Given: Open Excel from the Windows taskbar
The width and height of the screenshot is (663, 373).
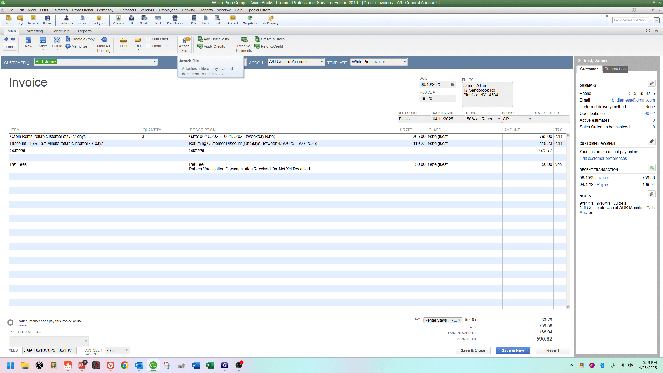Looking at the screenshot, I should 210,365.
